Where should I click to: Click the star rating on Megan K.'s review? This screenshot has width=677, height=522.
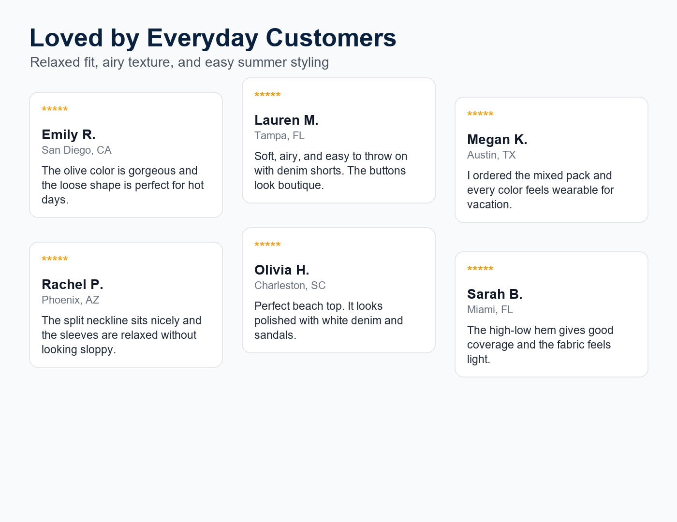pos(480,115)
